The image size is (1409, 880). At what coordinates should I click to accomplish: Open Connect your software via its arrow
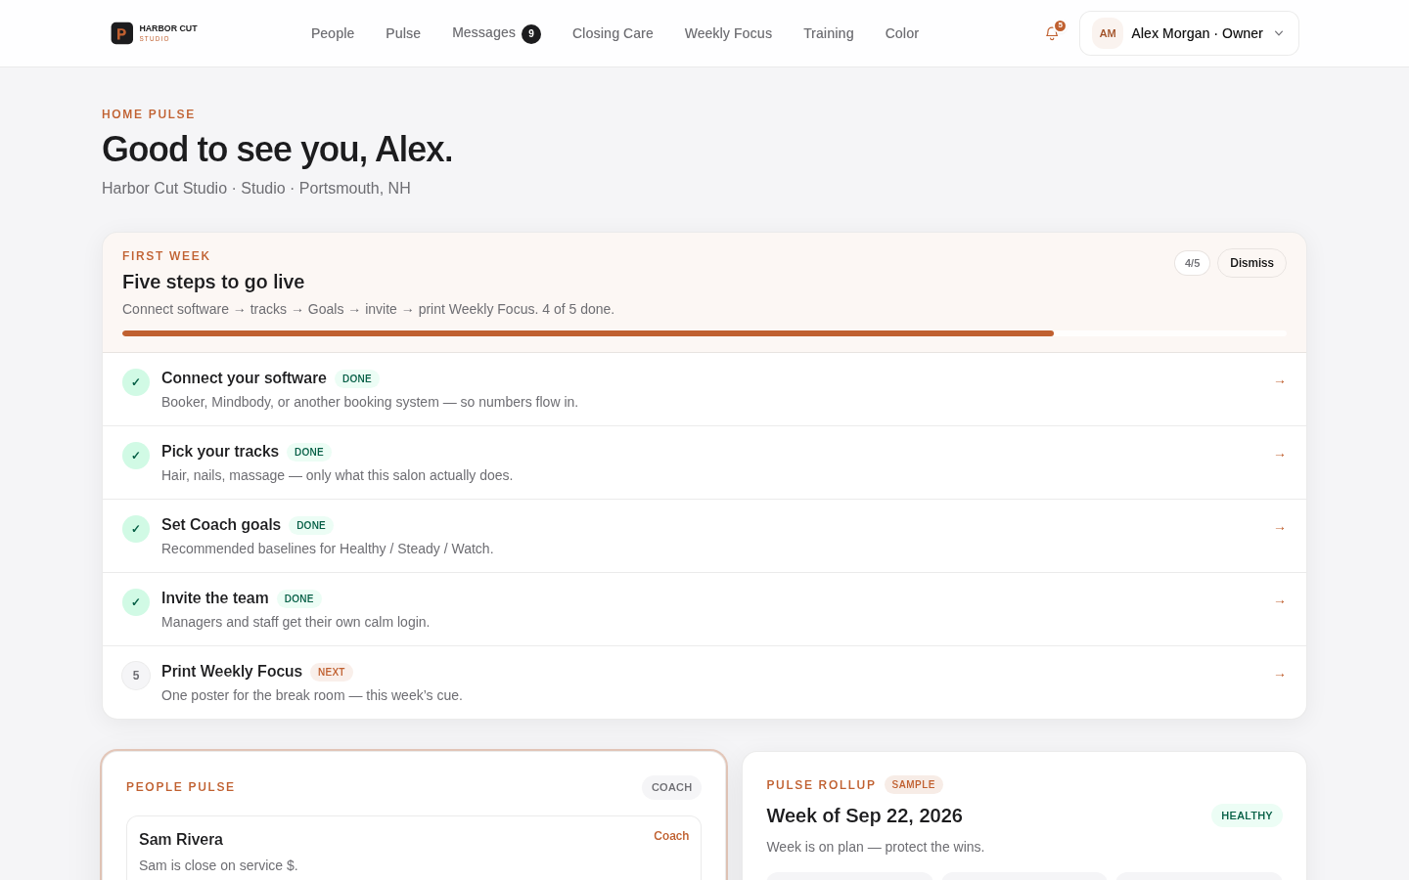coord(1280,381)
